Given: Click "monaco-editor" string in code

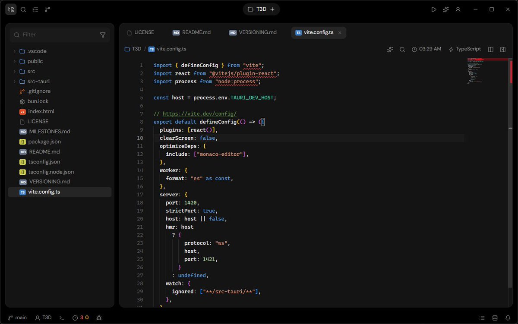Looking at the screenshot, I should (x=221, y=154).
